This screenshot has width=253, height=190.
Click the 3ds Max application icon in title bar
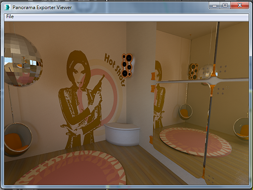click(7, 8)
